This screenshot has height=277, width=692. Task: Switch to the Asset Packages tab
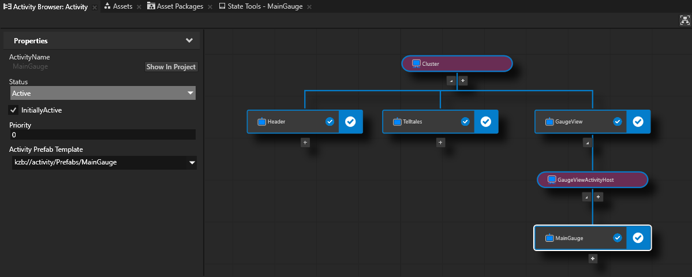tap(179, 6)
